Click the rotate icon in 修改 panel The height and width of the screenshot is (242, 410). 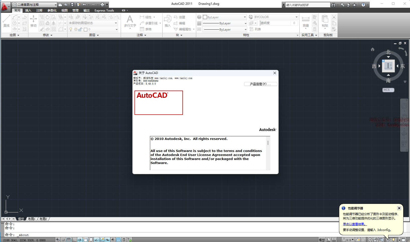(x=47, y=17)
